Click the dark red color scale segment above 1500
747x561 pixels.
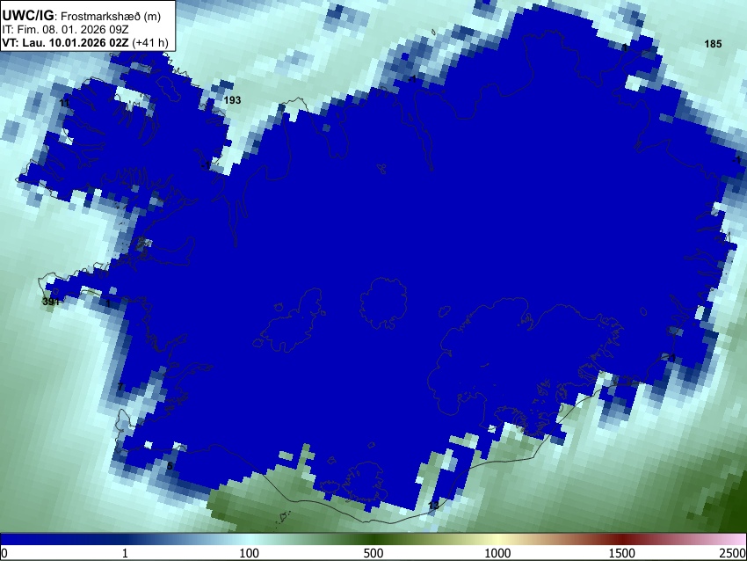[622, 539]
